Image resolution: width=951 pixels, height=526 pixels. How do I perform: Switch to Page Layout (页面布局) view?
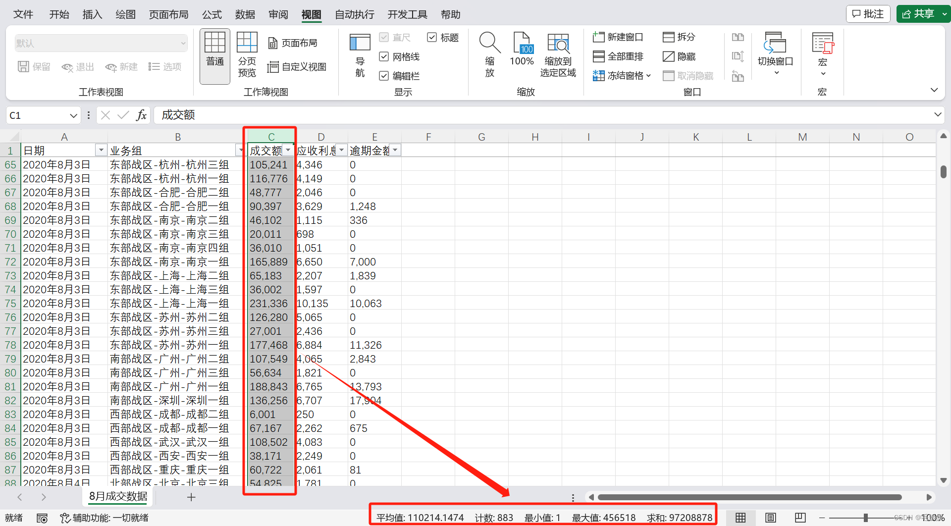tap(293, 43)
